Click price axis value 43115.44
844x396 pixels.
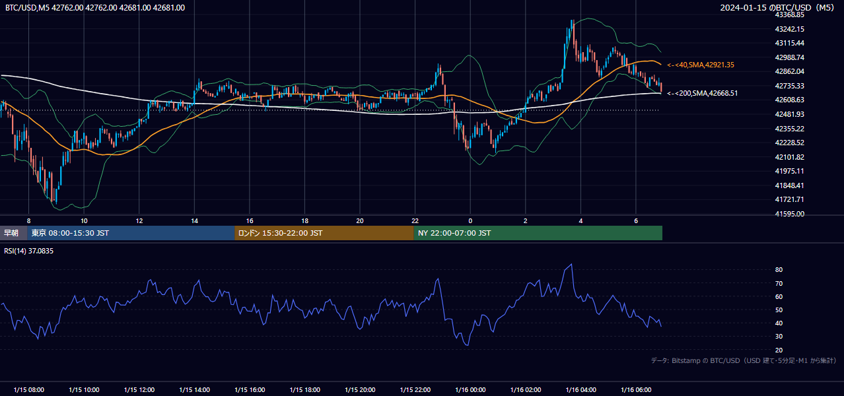tap(789, 43)
